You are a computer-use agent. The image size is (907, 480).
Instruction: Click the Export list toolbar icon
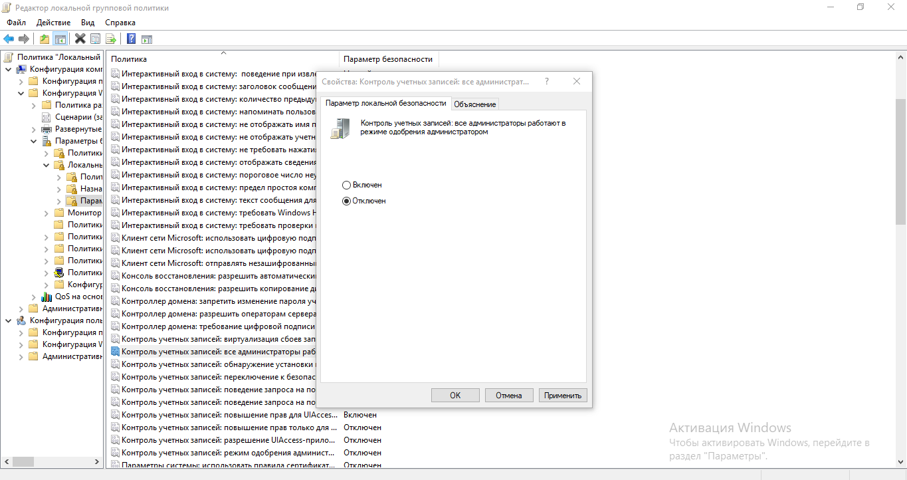point(111,39)
